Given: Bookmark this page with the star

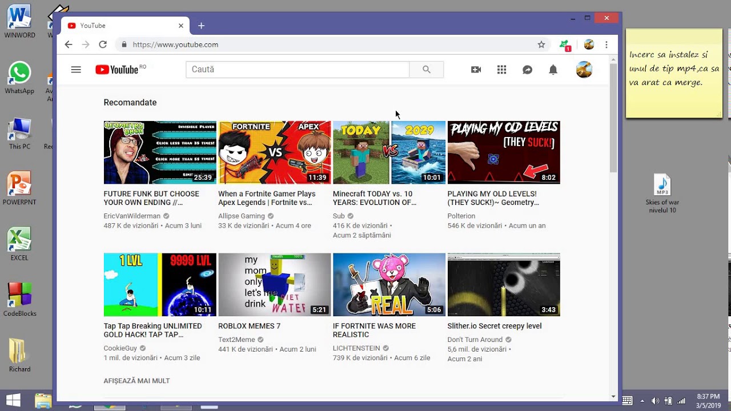Looking at the screenshot, I should click(541, 45).
